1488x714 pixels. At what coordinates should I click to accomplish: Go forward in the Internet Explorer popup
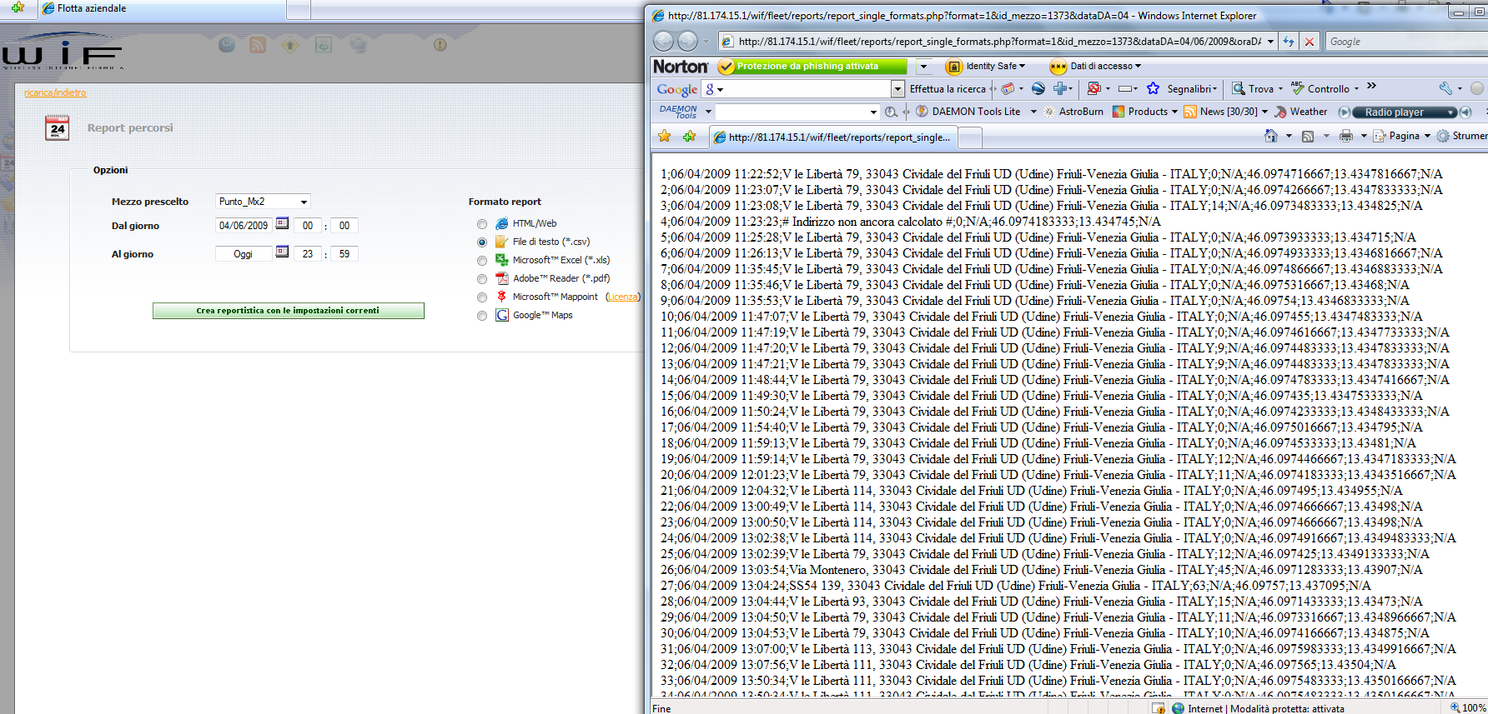687,41
